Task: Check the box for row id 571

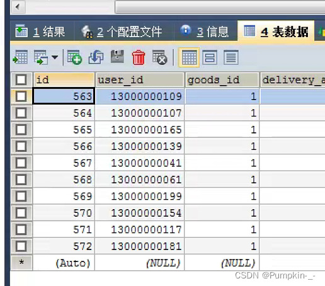Action: pyautogui.click(x=21, y=229)
